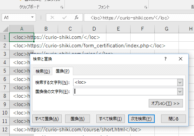194x136 pixels.
Task: Click the help question mark in dialog
Action: click(165, 59)
